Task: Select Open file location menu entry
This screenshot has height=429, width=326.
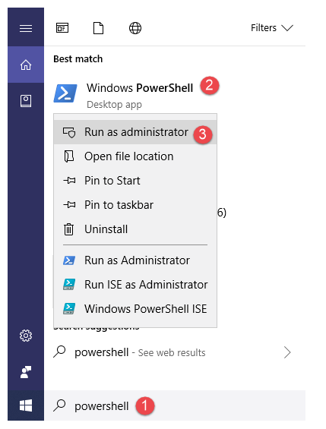Action: coord(135,156)
